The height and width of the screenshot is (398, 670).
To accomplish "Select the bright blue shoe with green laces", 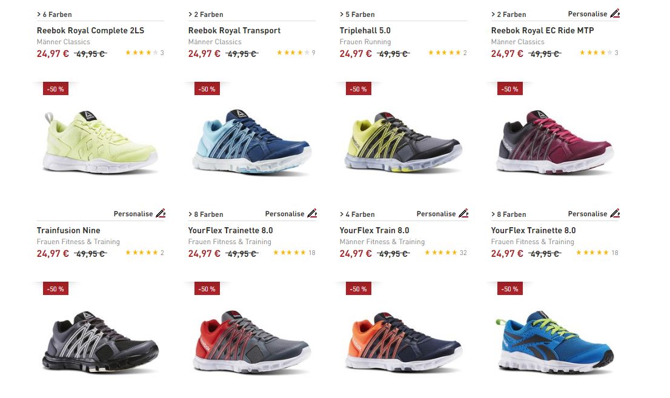I will pyautogui.click(x=555, y=342).
